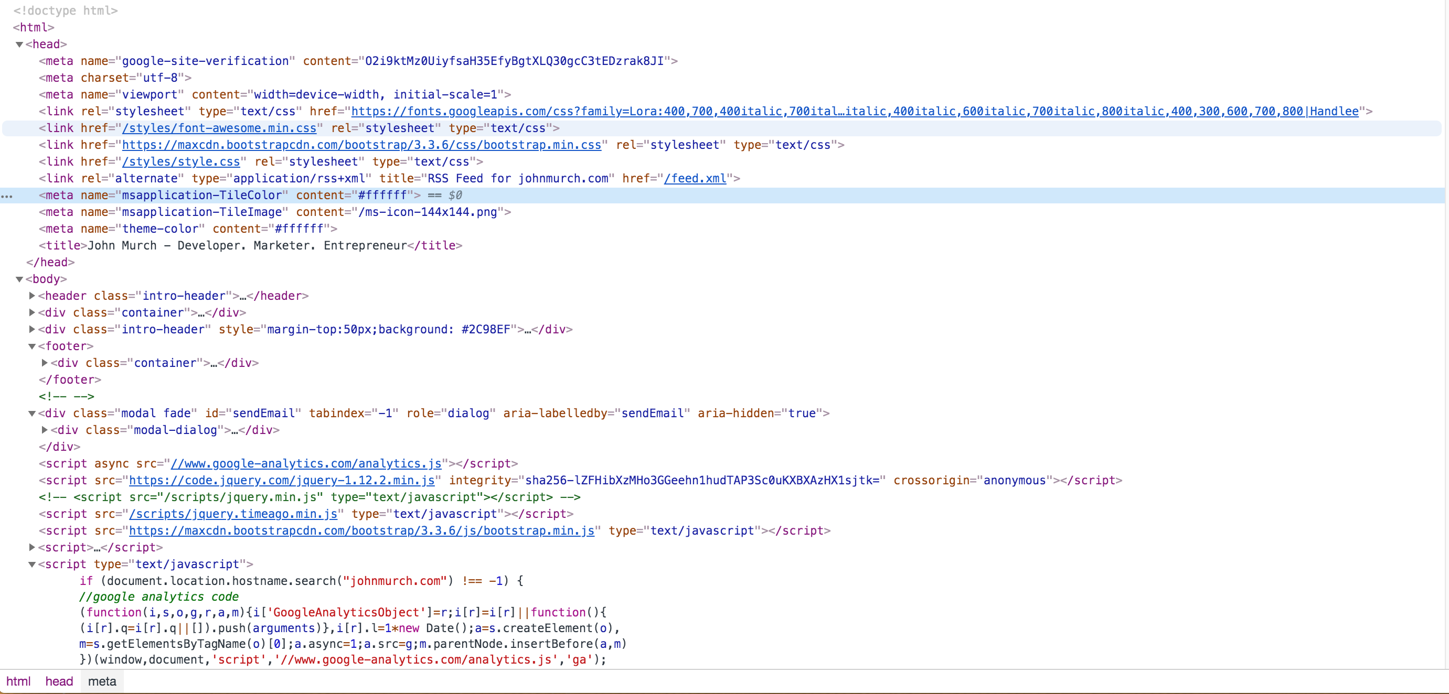Viewport: 1449px width, 694px height.
Task: Collapse the sendEmail modal div
Action: point(32,414)
